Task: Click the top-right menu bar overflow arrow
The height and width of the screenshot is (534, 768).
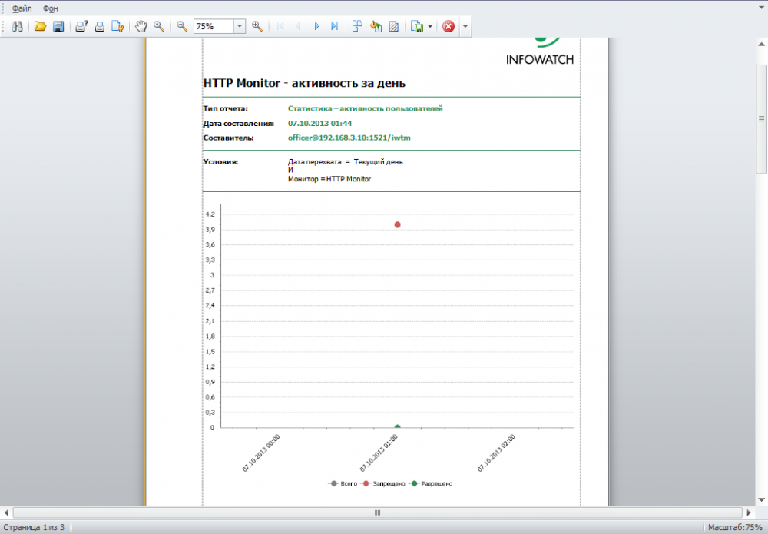Action: (x=762, y=8)
